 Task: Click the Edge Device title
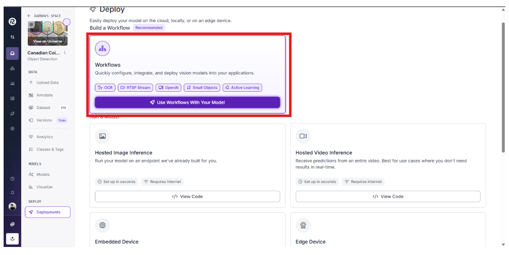click(310, 242)
